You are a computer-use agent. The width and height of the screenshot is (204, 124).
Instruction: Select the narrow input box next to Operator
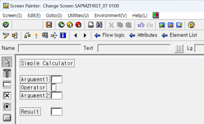pos(54,87)
